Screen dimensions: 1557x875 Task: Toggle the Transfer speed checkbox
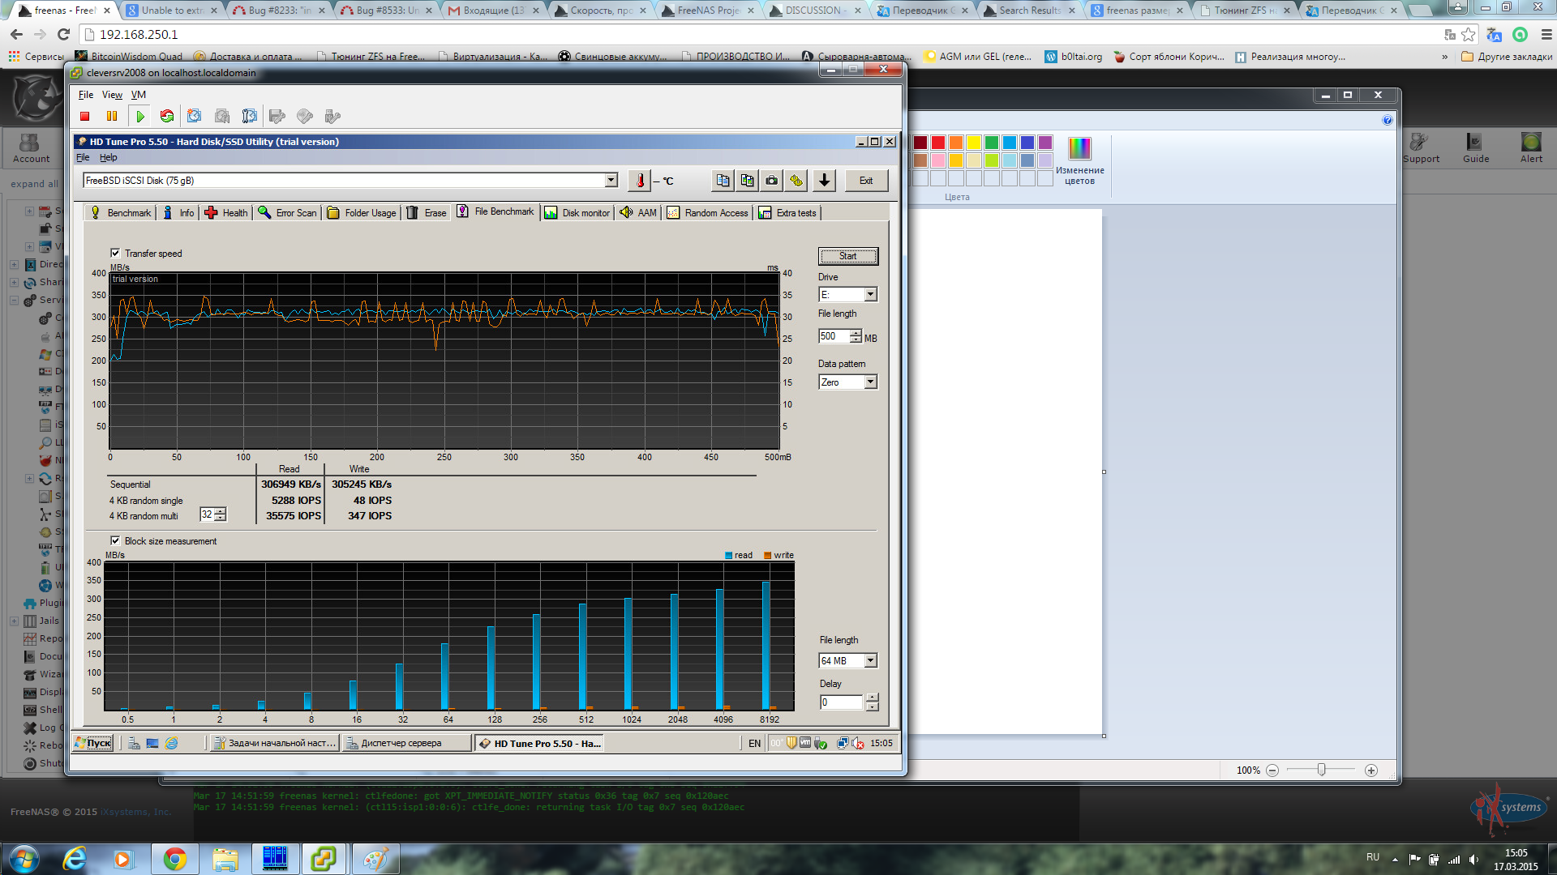[115, 253]
